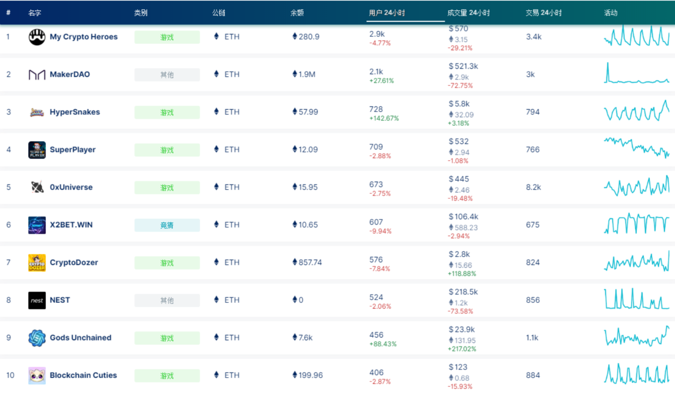Click the NEST logo icon
The width and height of the screenshot is (675, 396).
[37, 301]
